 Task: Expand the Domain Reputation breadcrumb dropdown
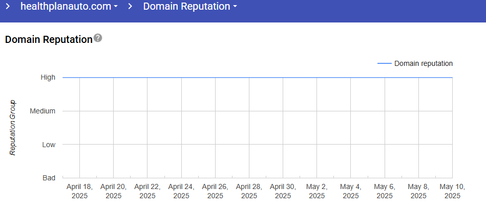click(190, 7)
